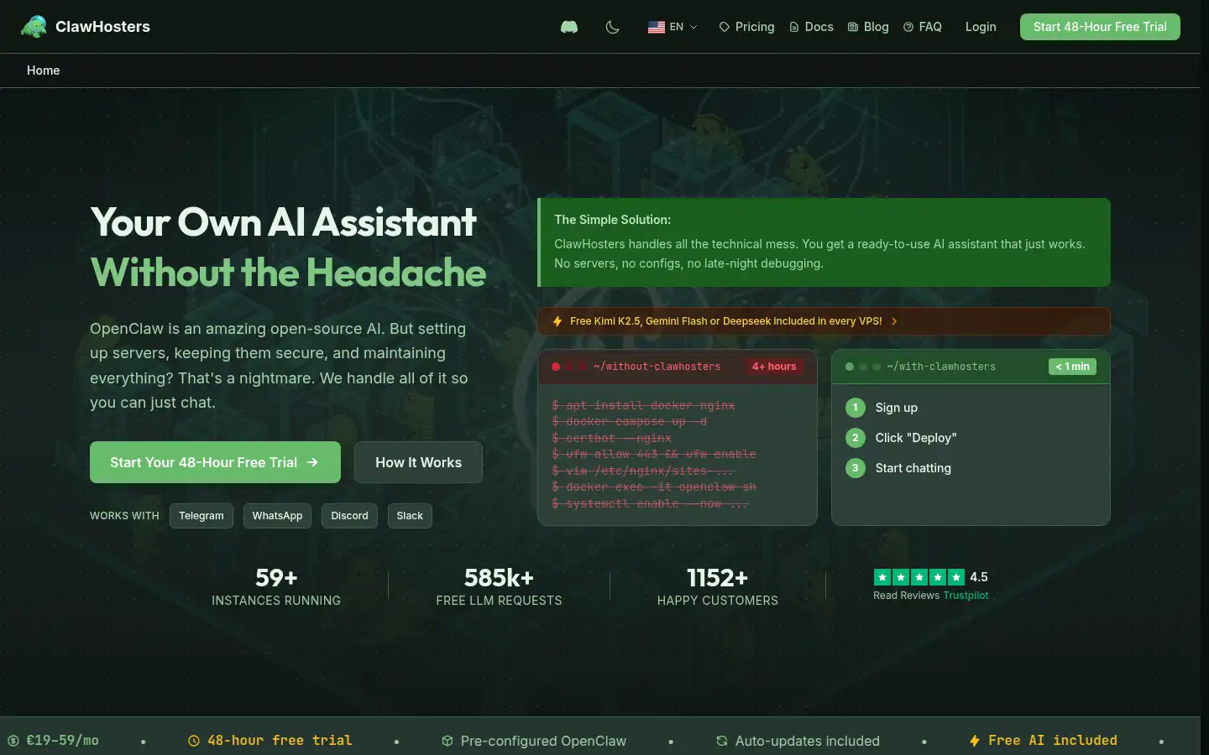The height and width of the screenshot is (755, 1209).
Task: Click the 585k+ Free LLM Requests stat
Action: tap(499, 586)
